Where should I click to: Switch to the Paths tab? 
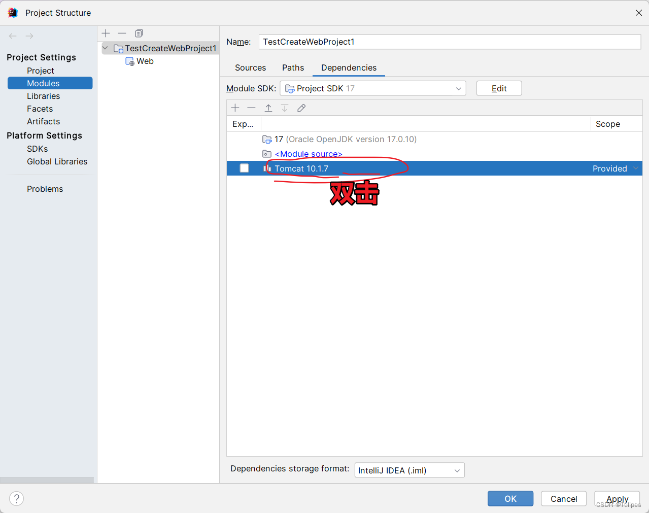(293, 67)
